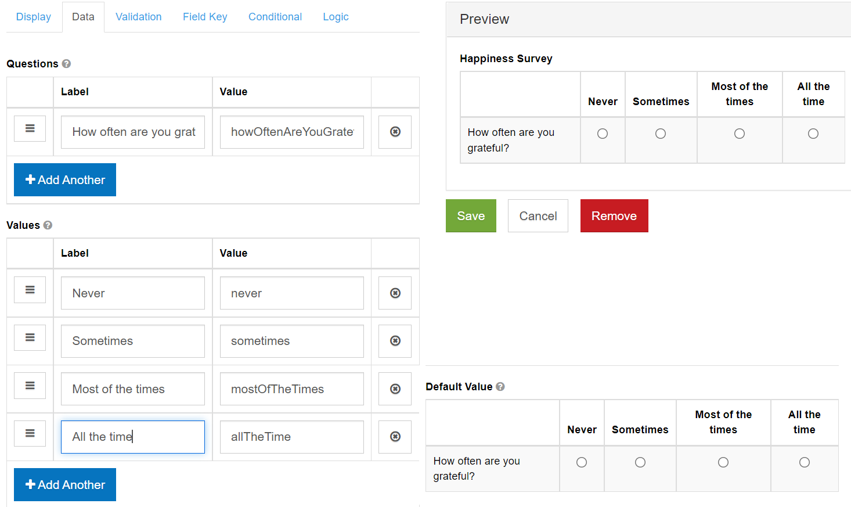Click the mostOfTheTimes value input field

[x=291, y=389]
